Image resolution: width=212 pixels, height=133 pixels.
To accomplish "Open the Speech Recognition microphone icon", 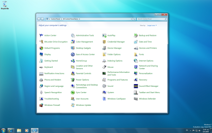I will pyautogui.click(x=41, y=92).
